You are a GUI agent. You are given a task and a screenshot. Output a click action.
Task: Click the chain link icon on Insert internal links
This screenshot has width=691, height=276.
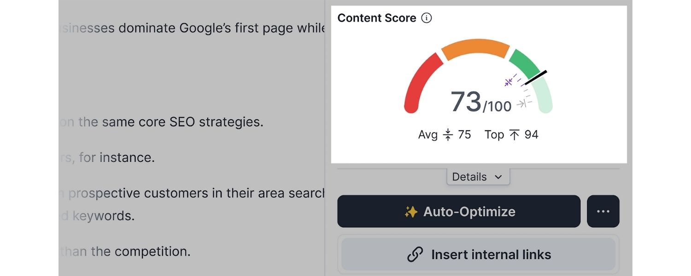(415, 254)
